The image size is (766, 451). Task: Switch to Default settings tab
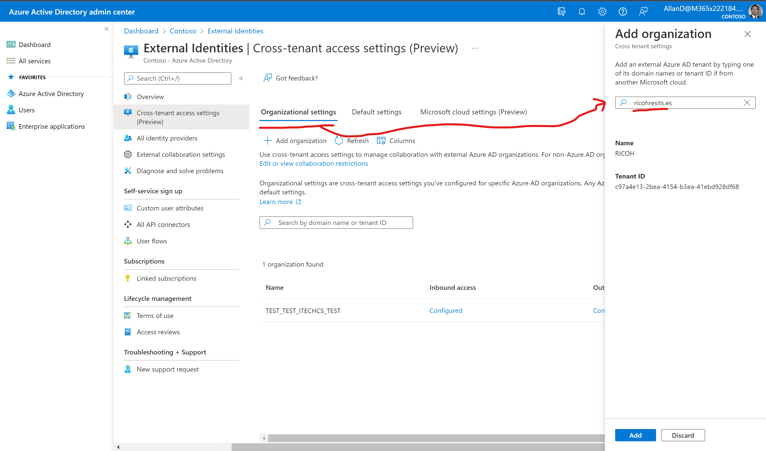click(377, 112)
